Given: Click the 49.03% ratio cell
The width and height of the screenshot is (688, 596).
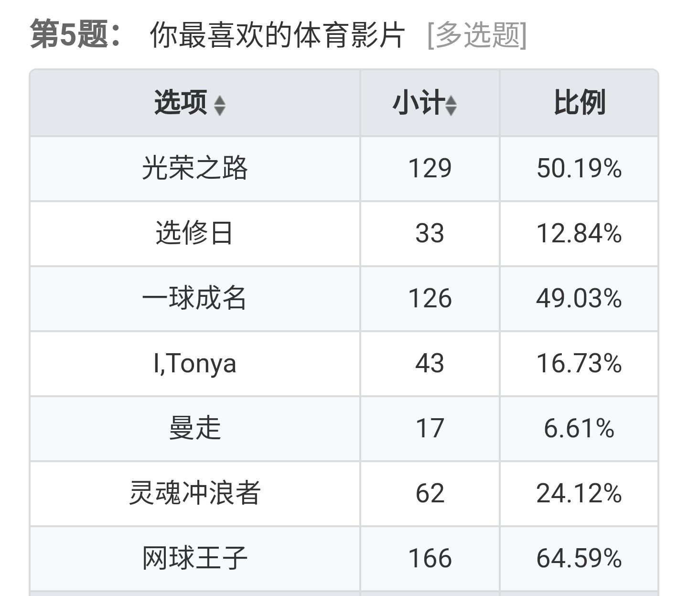Looking at the screenshot, I should [579, 298].
